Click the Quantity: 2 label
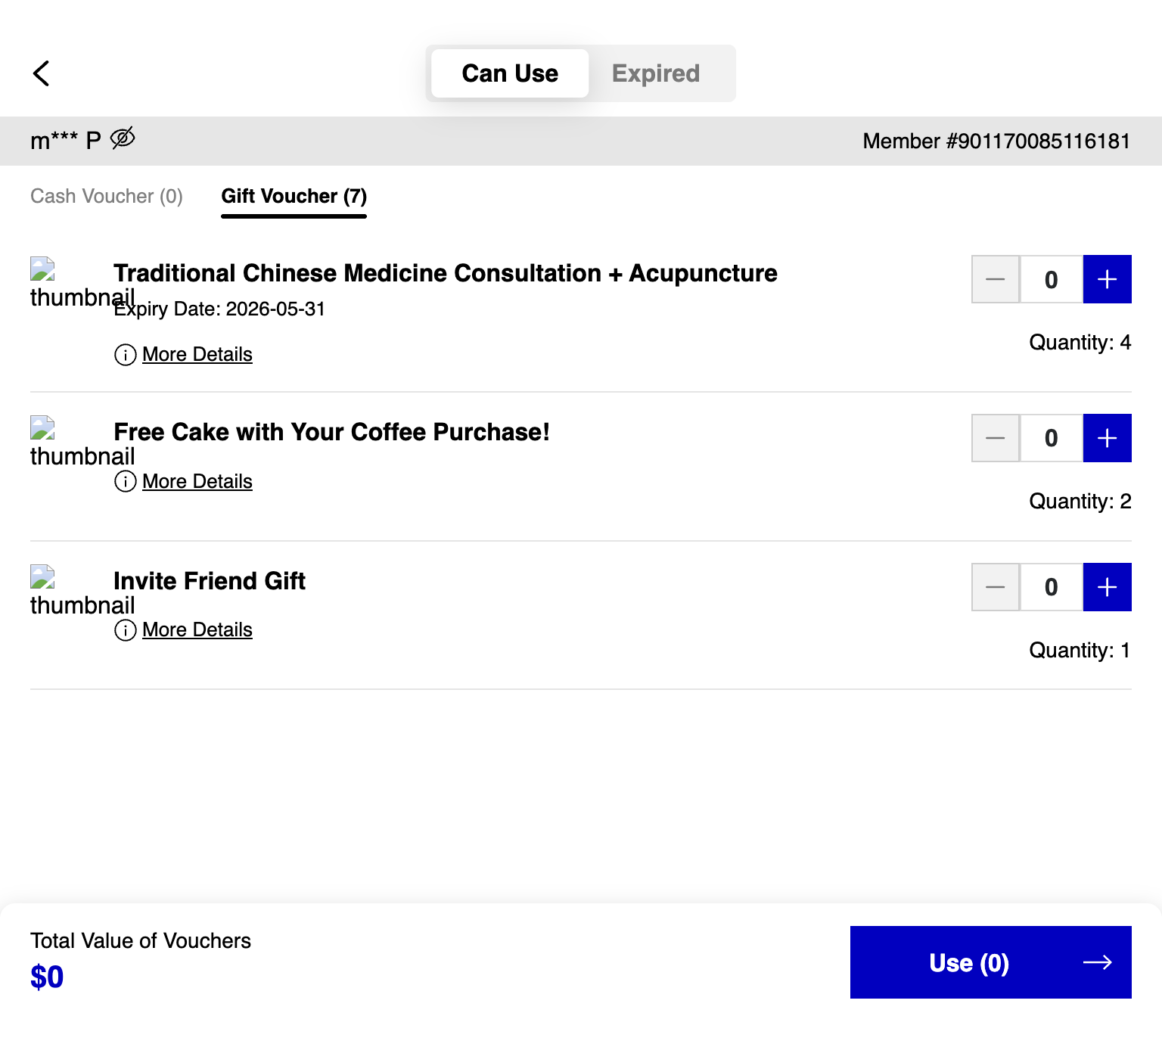1162x1044 pixels. pos(1080,502)
